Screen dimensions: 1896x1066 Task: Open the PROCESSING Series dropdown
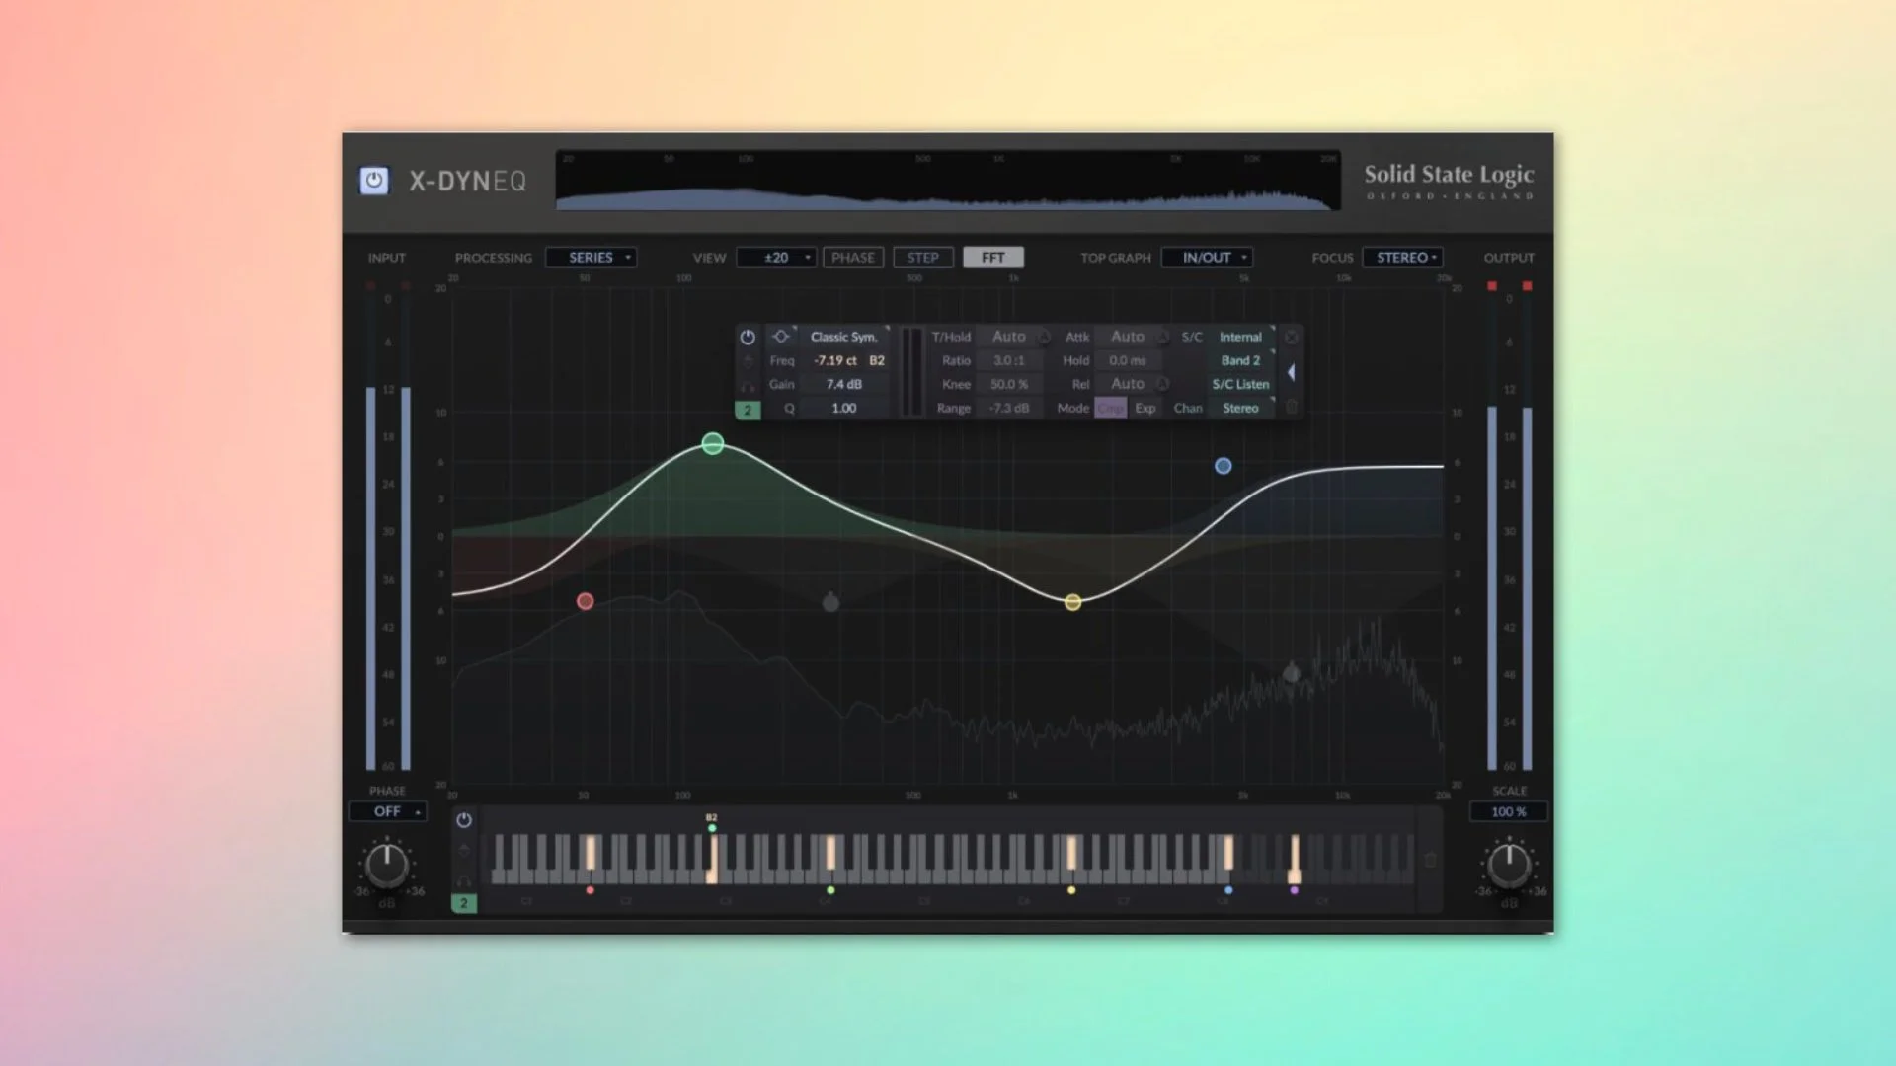point(592,258)
